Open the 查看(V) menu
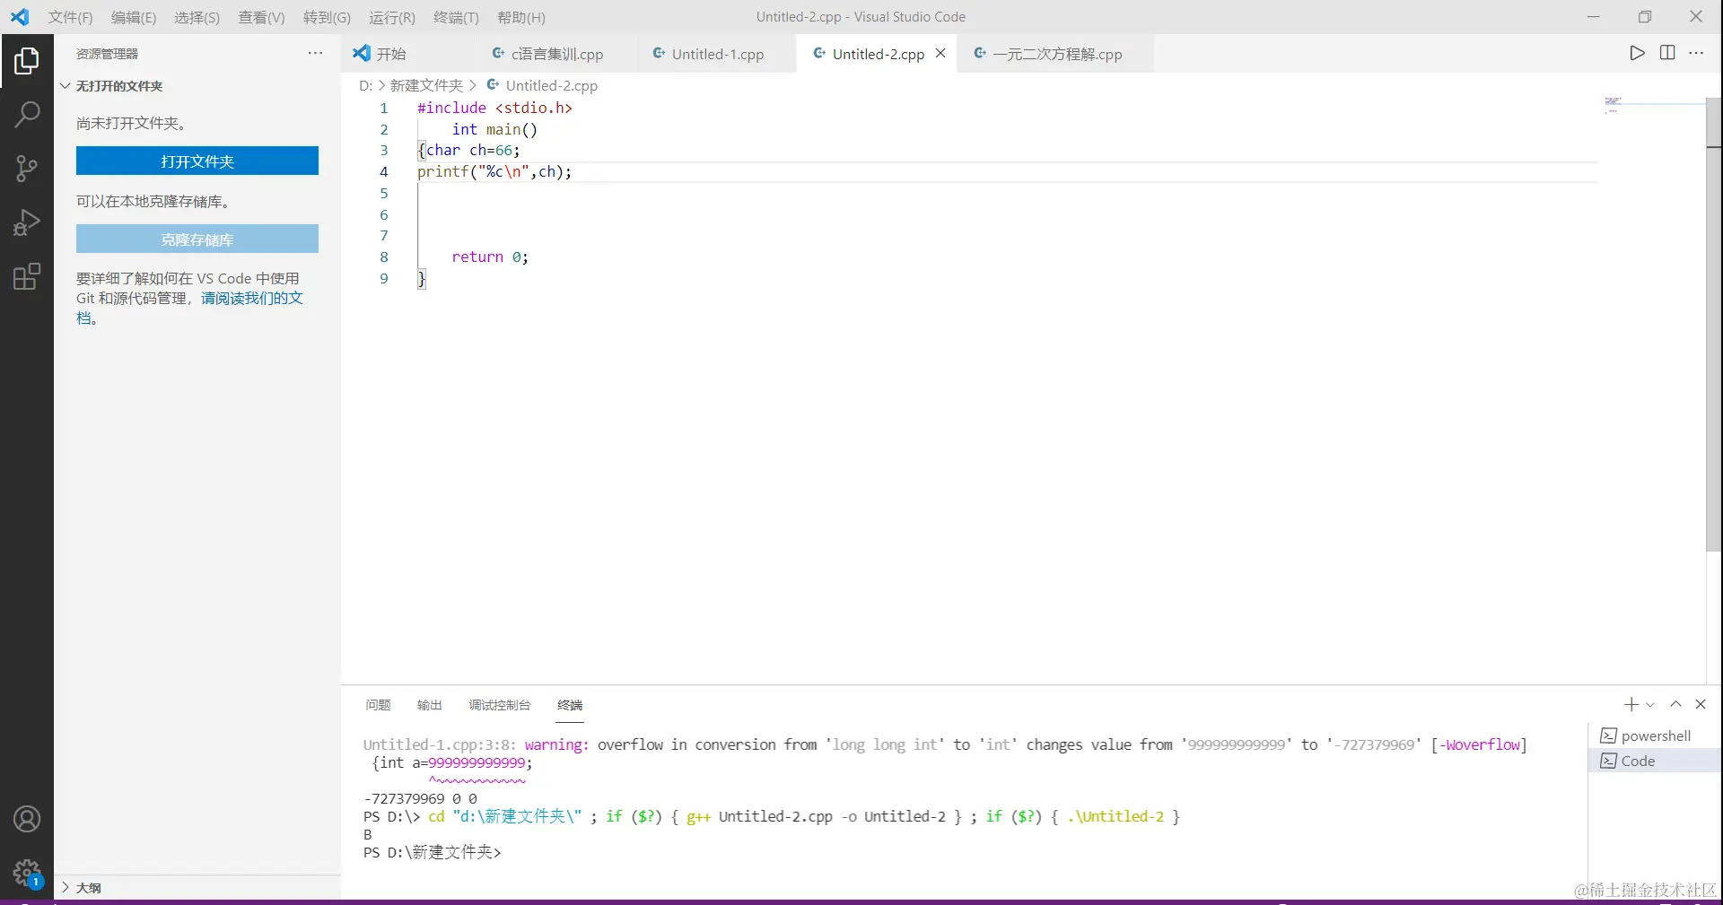This screenshot has height=905, width=1723. [x=261, y=17]
